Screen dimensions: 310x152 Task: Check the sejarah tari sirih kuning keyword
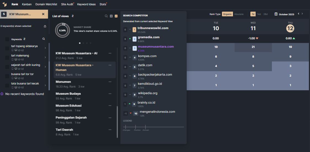tap(7, 67)
